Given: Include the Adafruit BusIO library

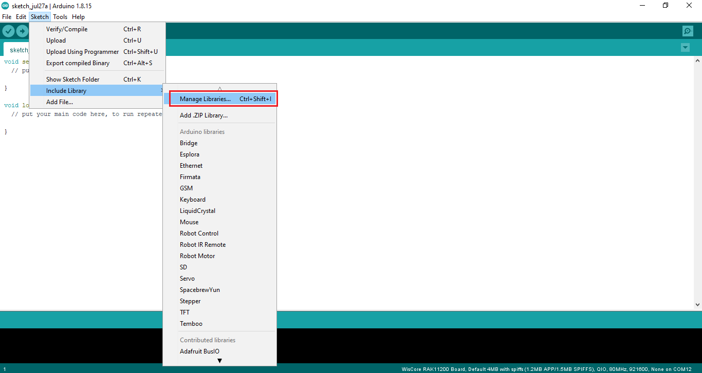Looking at the screenshot, I should [220, 351].
